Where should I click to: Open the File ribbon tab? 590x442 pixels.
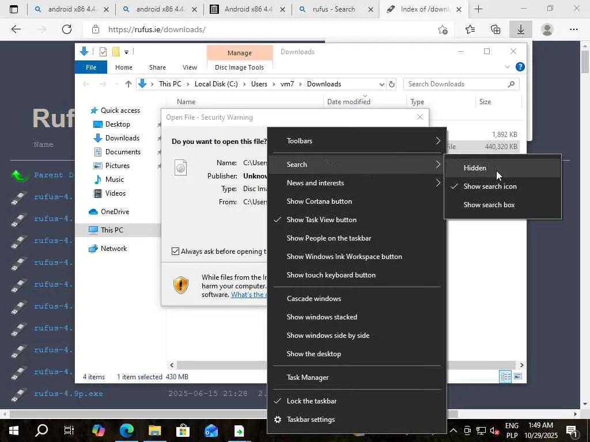tap(91, 67)
